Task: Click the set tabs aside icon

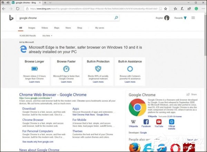Action: pos(8,3)
